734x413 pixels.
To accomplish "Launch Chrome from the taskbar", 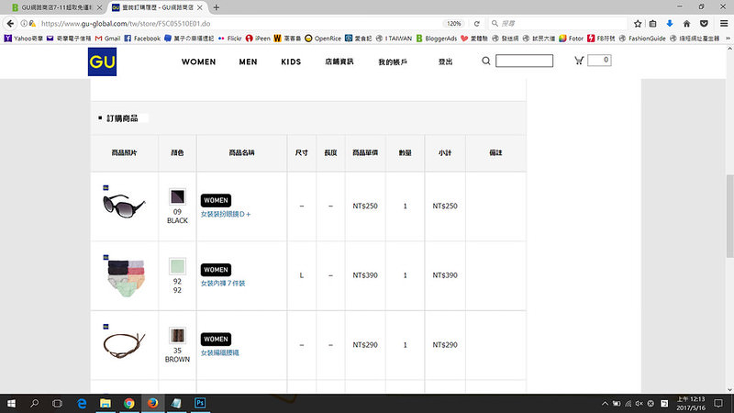I will (x=129, y=403).
